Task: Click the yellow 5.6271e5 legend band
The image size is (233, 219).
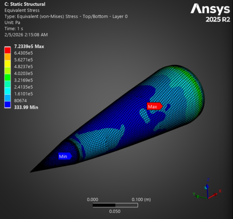Action: (8, 63)
